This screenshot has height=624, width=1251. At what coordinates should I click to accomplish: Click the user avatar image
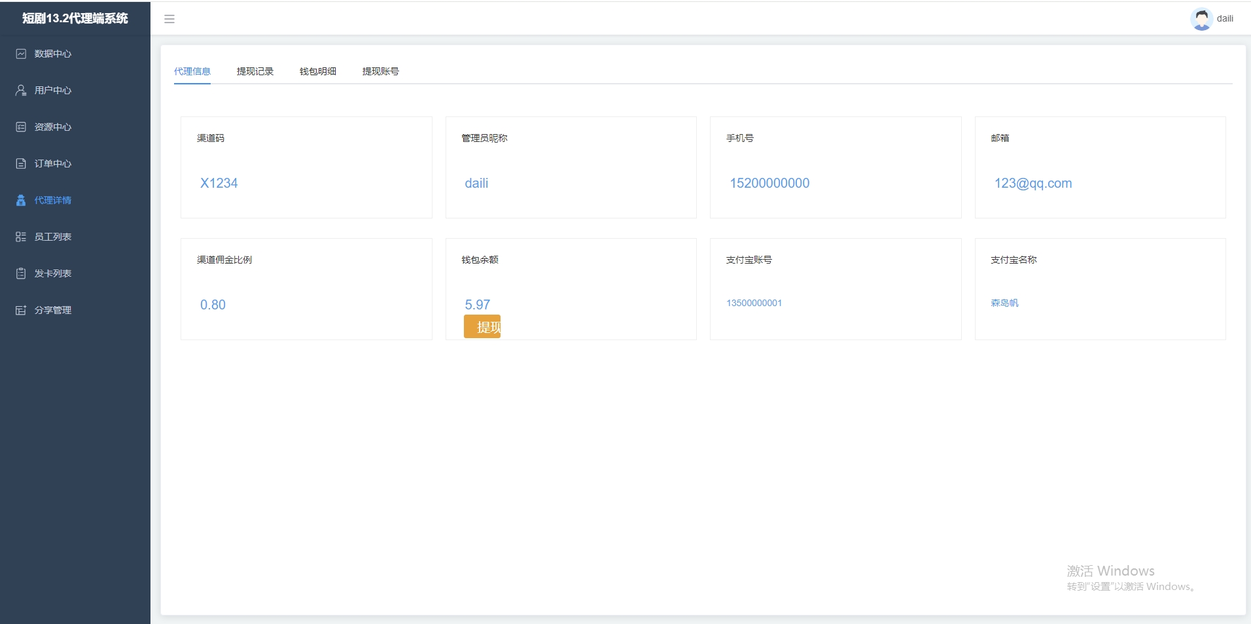(x=1201, y=19)
